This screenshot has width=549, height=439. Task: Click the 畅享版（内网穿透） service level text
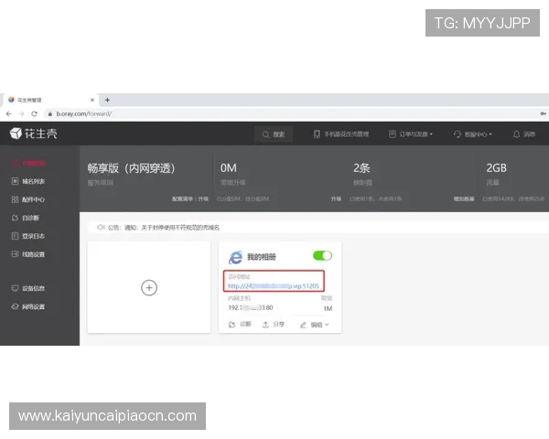click(x=132, y=168)
